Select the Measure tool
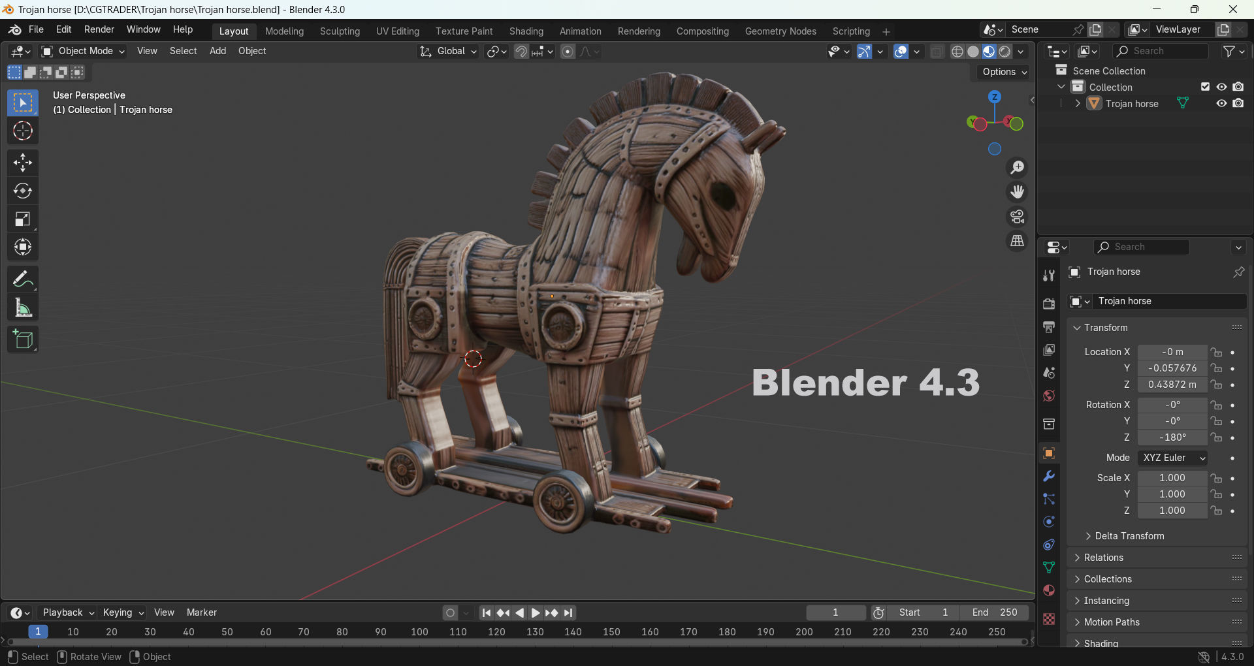 (23, 308)
